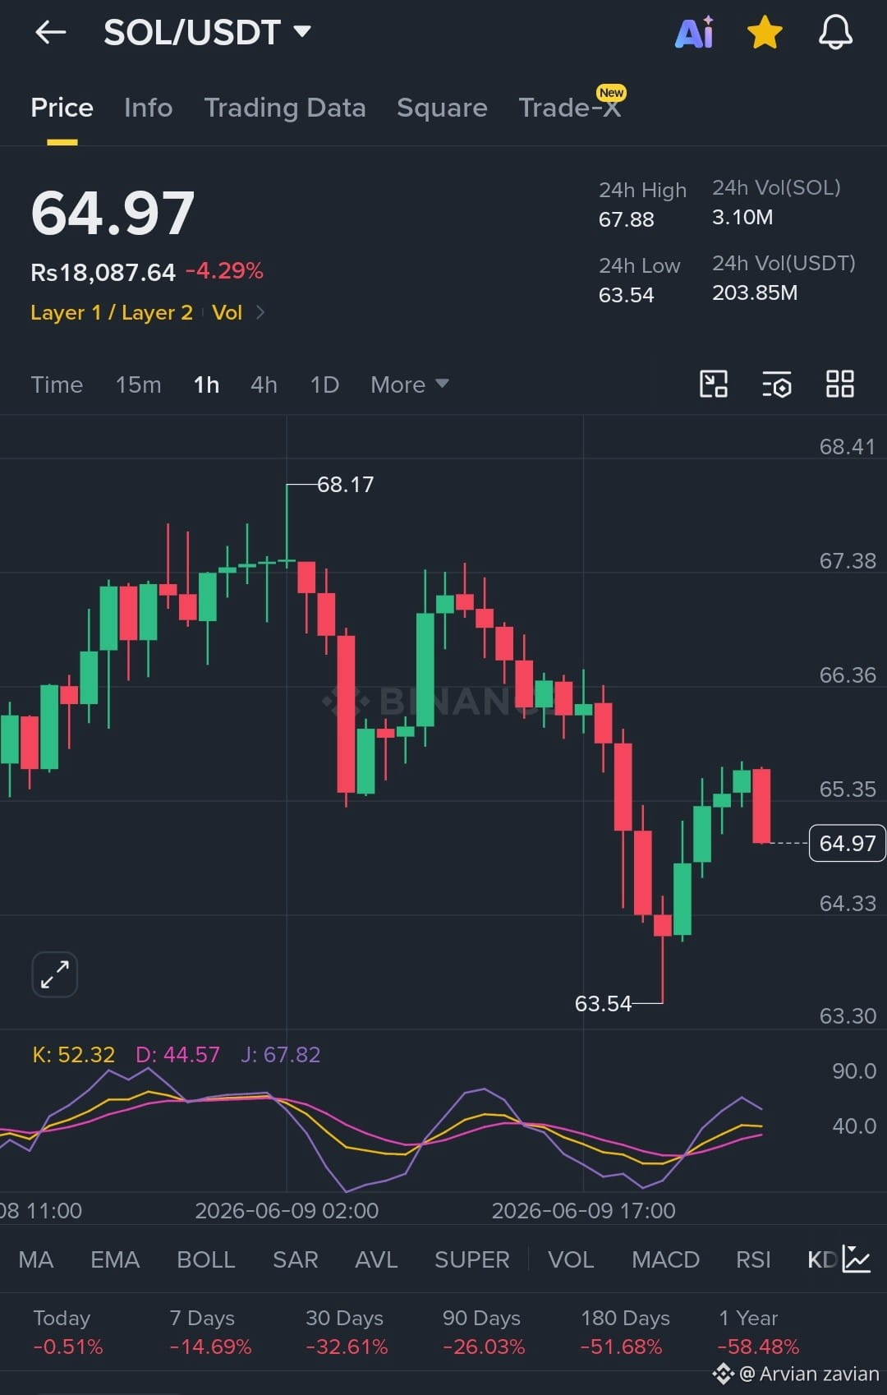
Task: Expand chart to fullscreen
Action: pyautogui.click(x=55, y=974)
